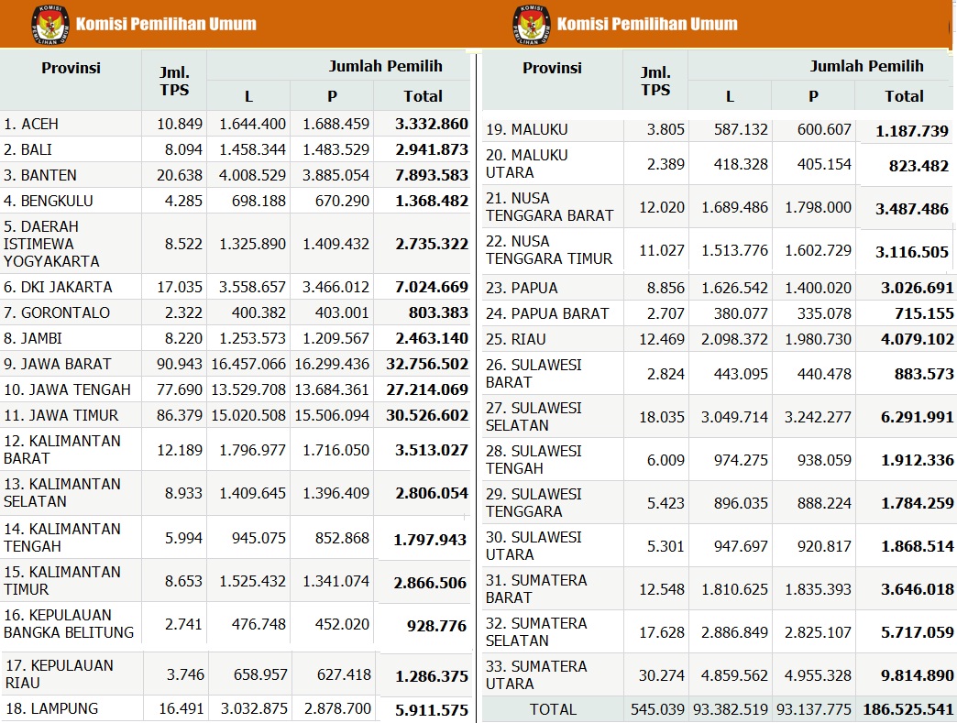
Task: Click the TOTAL row label at bottom
Action: (553, 709)
